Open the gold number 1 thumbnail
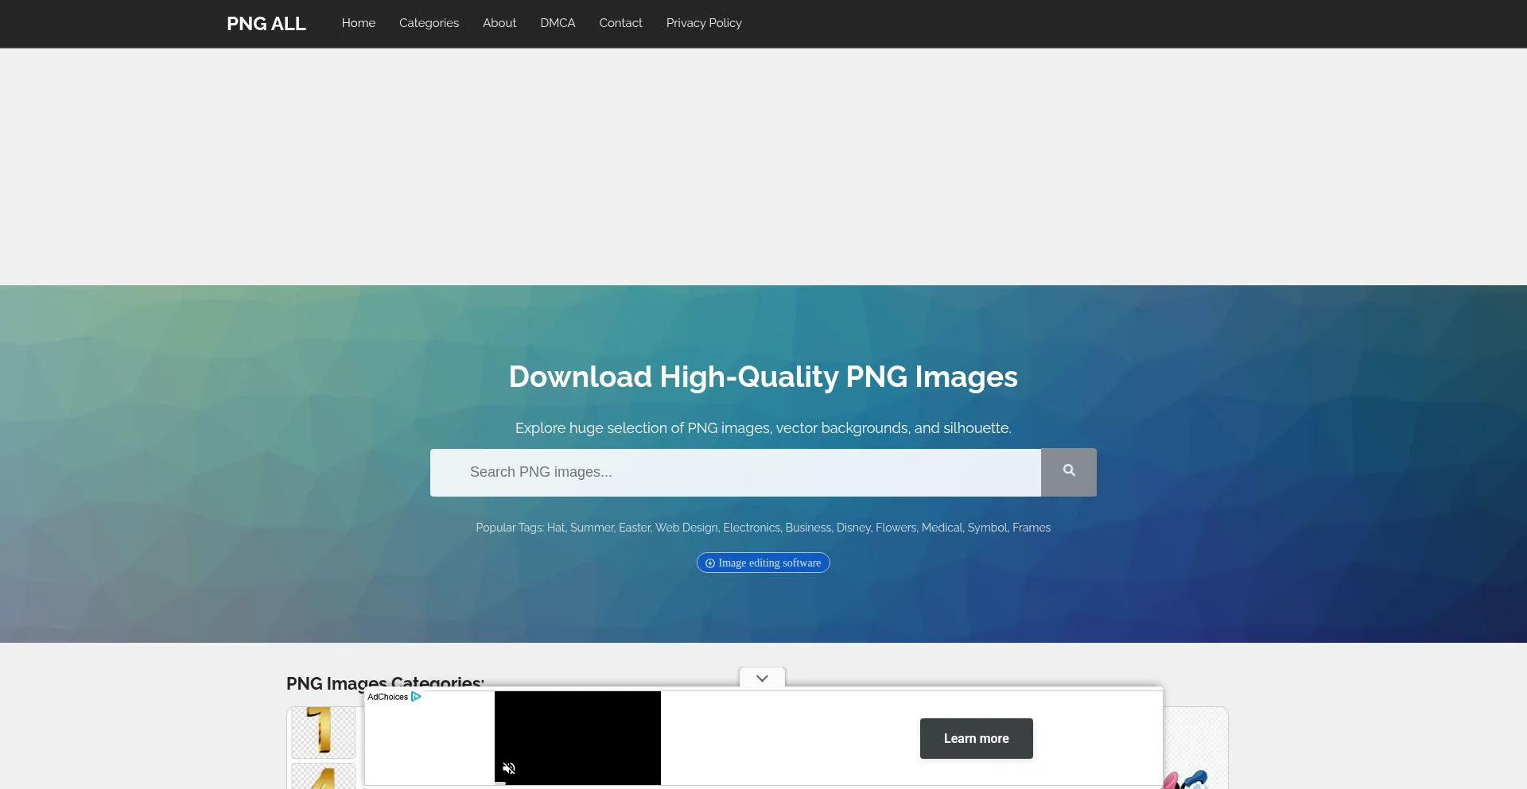The height and width of the screenshot is (789, 1527). coord(323,731)
